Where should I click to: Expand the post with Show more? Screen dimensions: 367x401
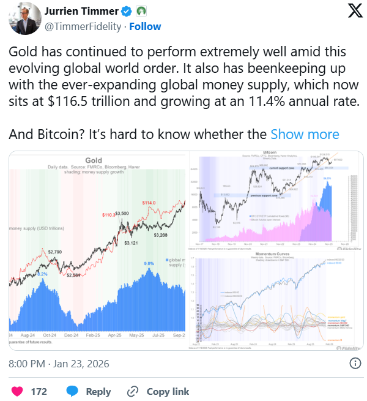point(305,134)
